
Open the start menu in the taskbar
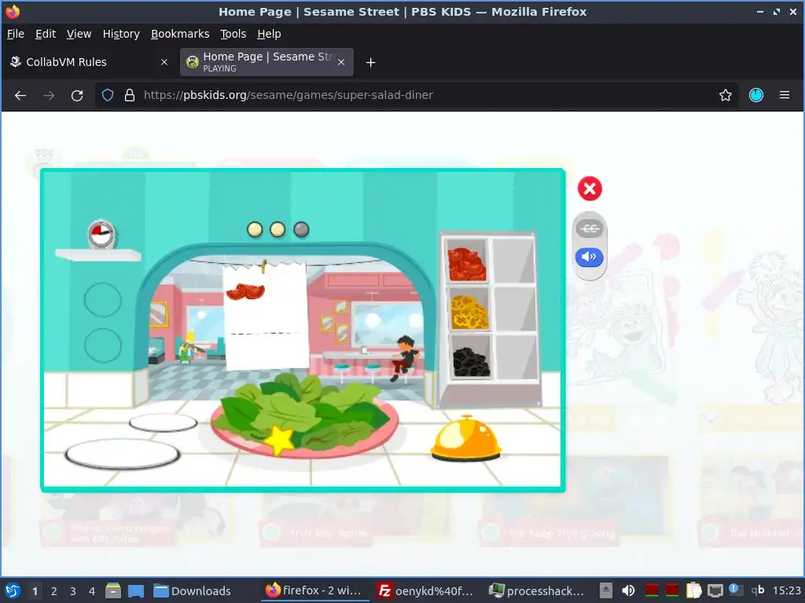point(13,590)
